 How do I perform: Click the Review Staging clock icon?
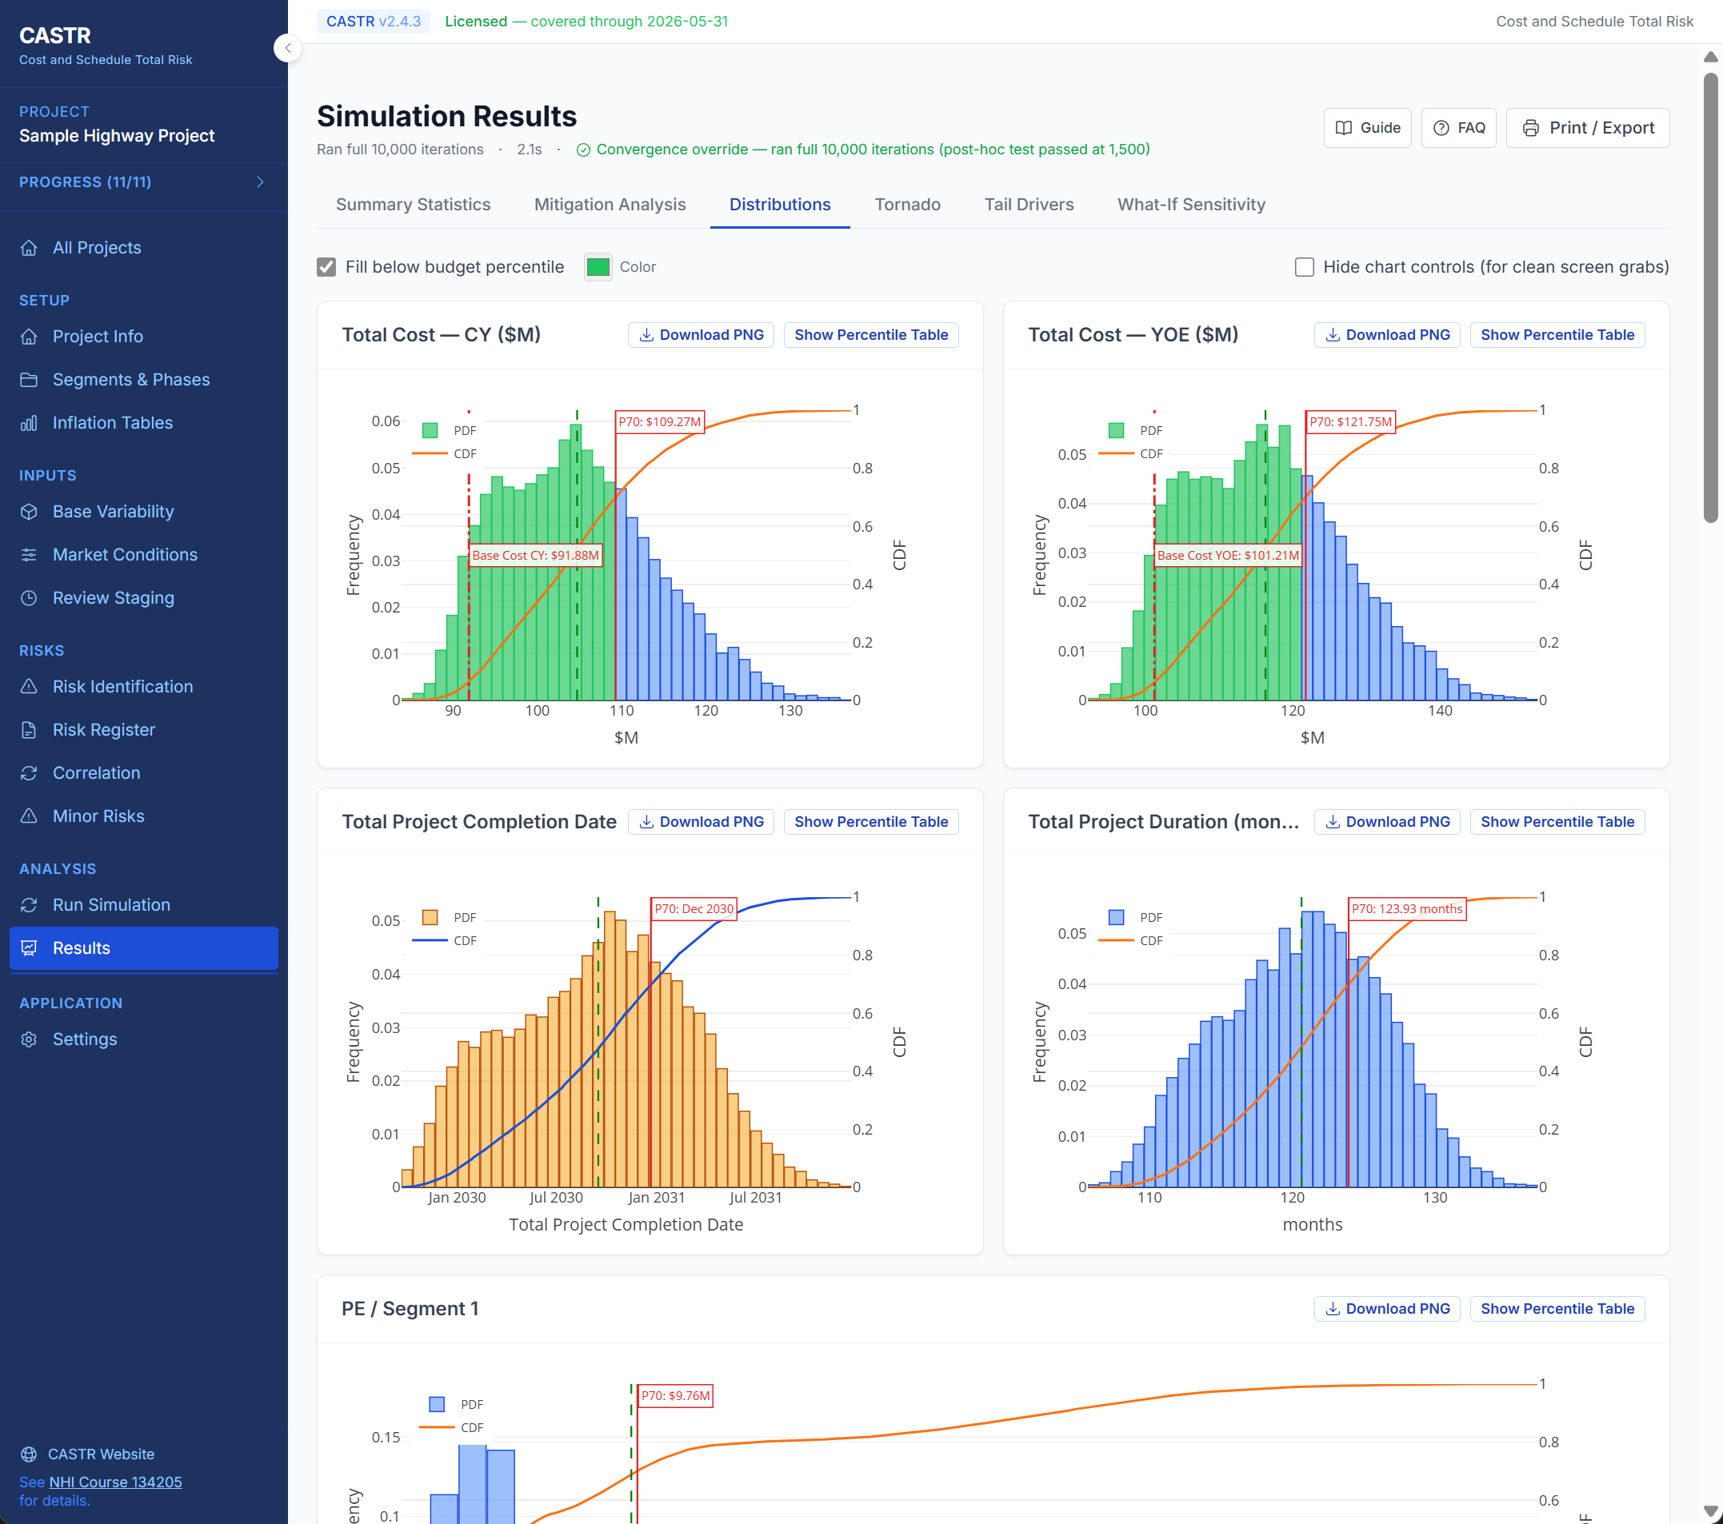[x=30, y=597]
